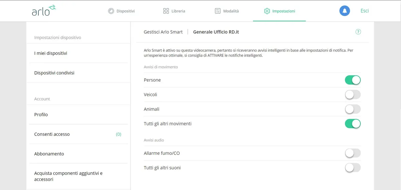Click the Persone label

coord(152,80)
